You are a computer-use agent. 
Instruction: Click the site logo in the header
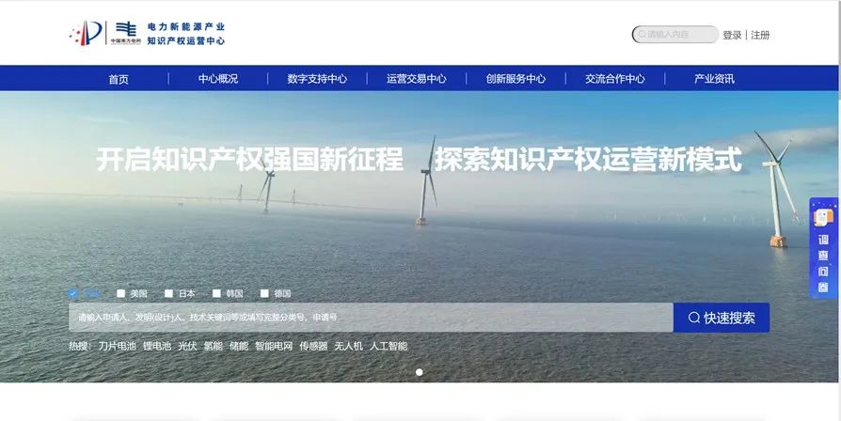click(146, 34)
